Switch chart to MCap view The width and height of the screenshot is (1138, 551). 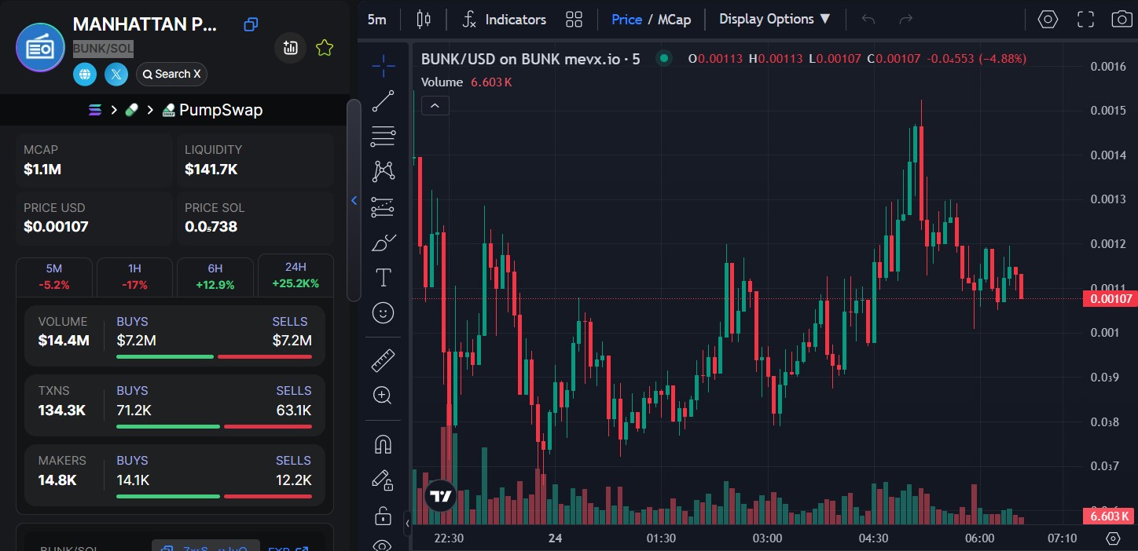coord(674,19)
